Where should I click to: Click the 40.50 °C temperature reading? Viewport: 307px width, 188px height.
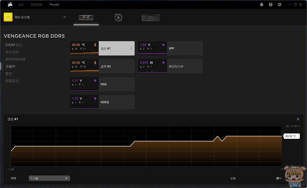pyautogui.click(x=79, y=45)
